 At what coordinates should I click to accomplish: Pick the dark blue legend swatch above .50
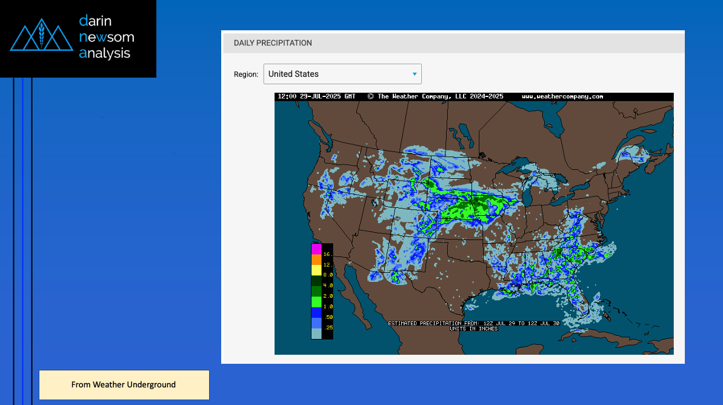pos(316,312)
